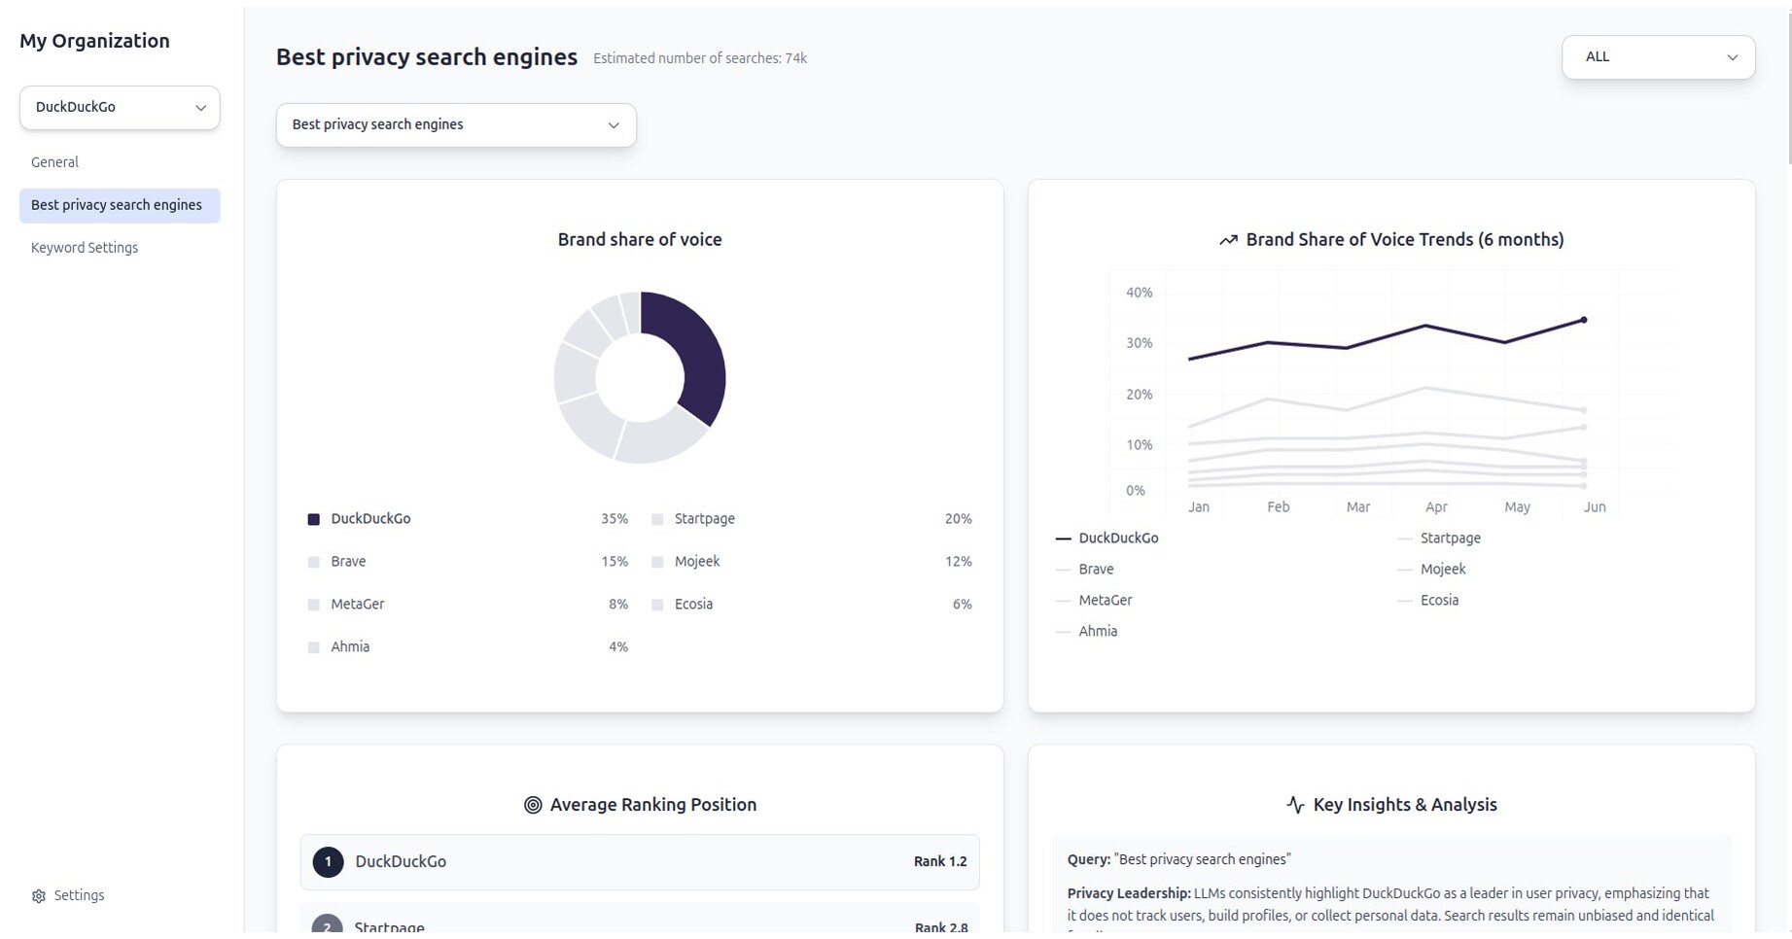Expand the DuckDuckGo organization dropdown

point(119,107)
